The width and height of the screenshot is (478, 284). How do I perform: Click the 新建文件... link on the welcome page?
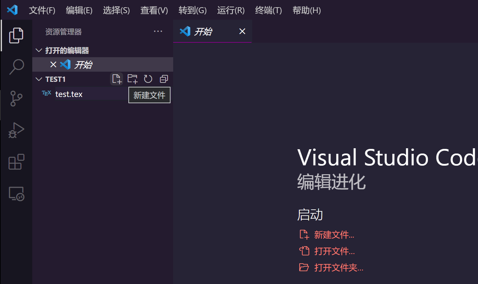[x=335, y=235]
